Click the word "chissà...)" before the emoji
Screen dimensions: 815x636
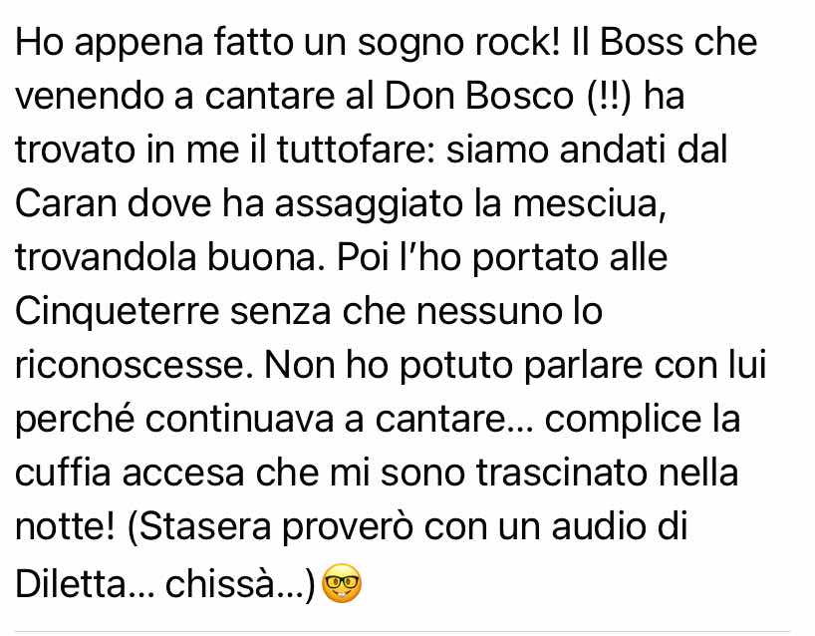(x=240, y=583)
